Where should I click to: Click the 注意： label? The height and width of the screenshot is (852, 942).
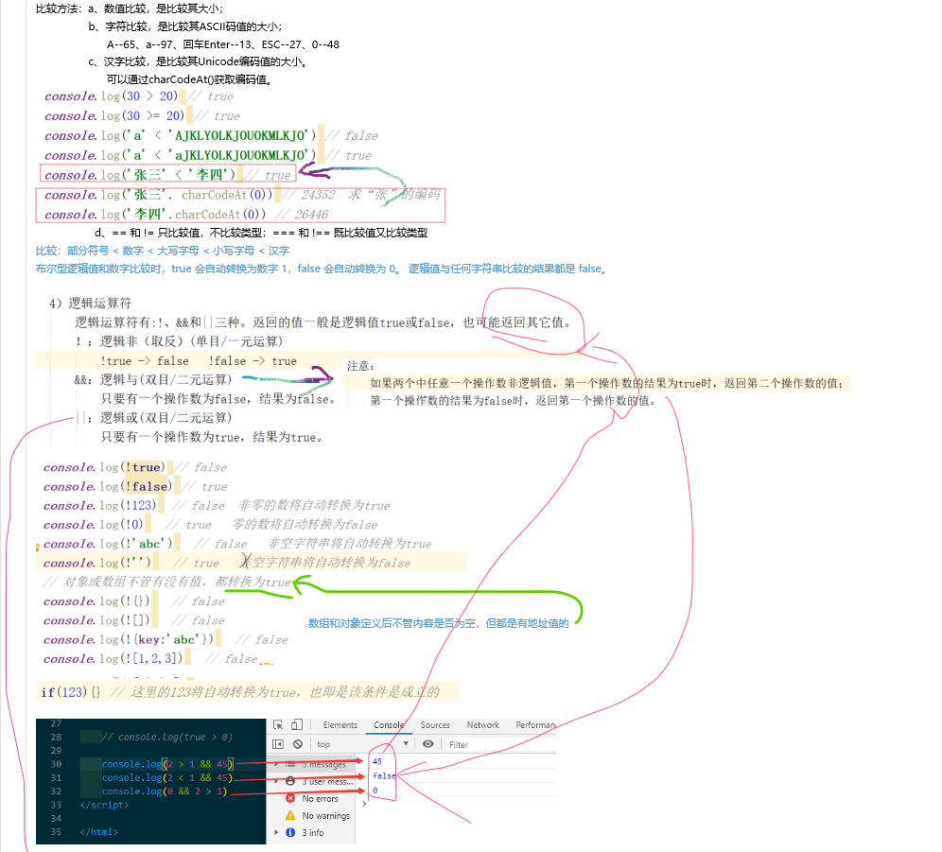tap(360, 366)
